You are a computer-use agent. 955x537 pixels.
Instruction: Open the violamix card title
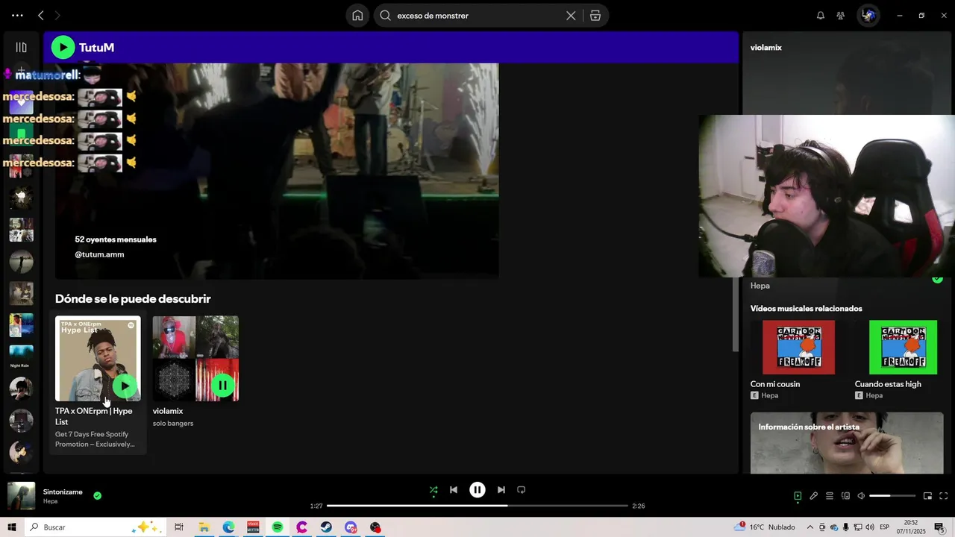click(168, 411)
